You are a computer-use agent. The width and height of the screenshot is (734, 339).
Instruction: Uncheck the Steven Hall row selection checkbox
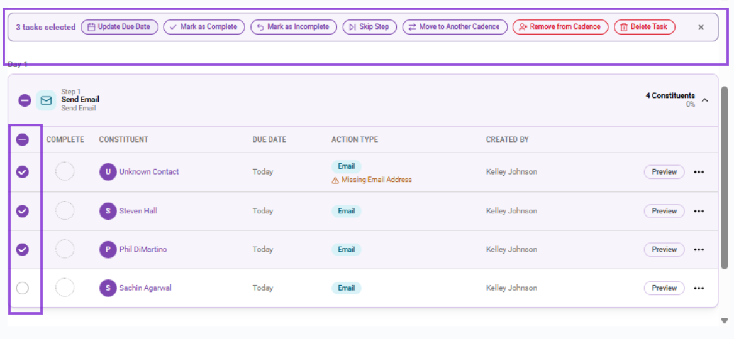pos(23,211)
